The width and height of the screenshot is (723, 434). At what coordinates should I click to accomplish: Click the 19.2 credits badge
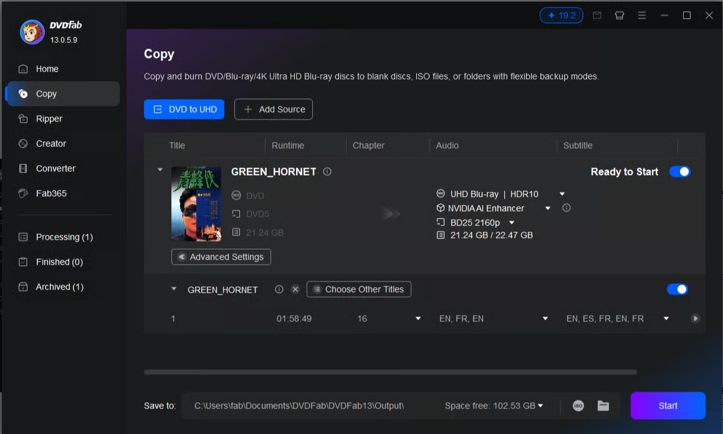click(x=561, y=16)
